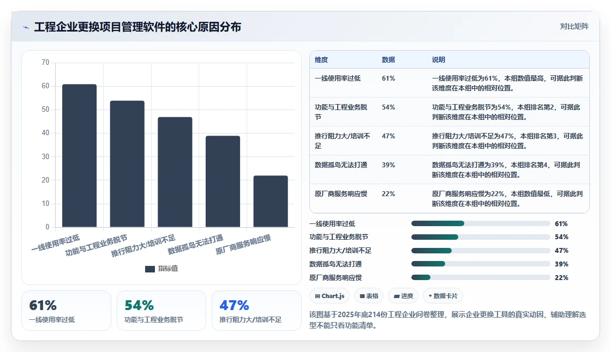Click the 对比矩阵 label in header

click(574, 27)
